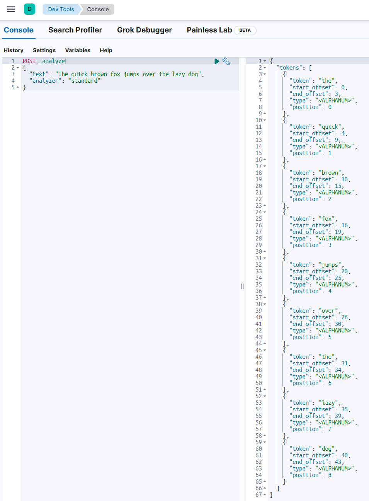Click fold marker at request editor line 5
Screen dimensions: 369x501
[x=18, y=87]
